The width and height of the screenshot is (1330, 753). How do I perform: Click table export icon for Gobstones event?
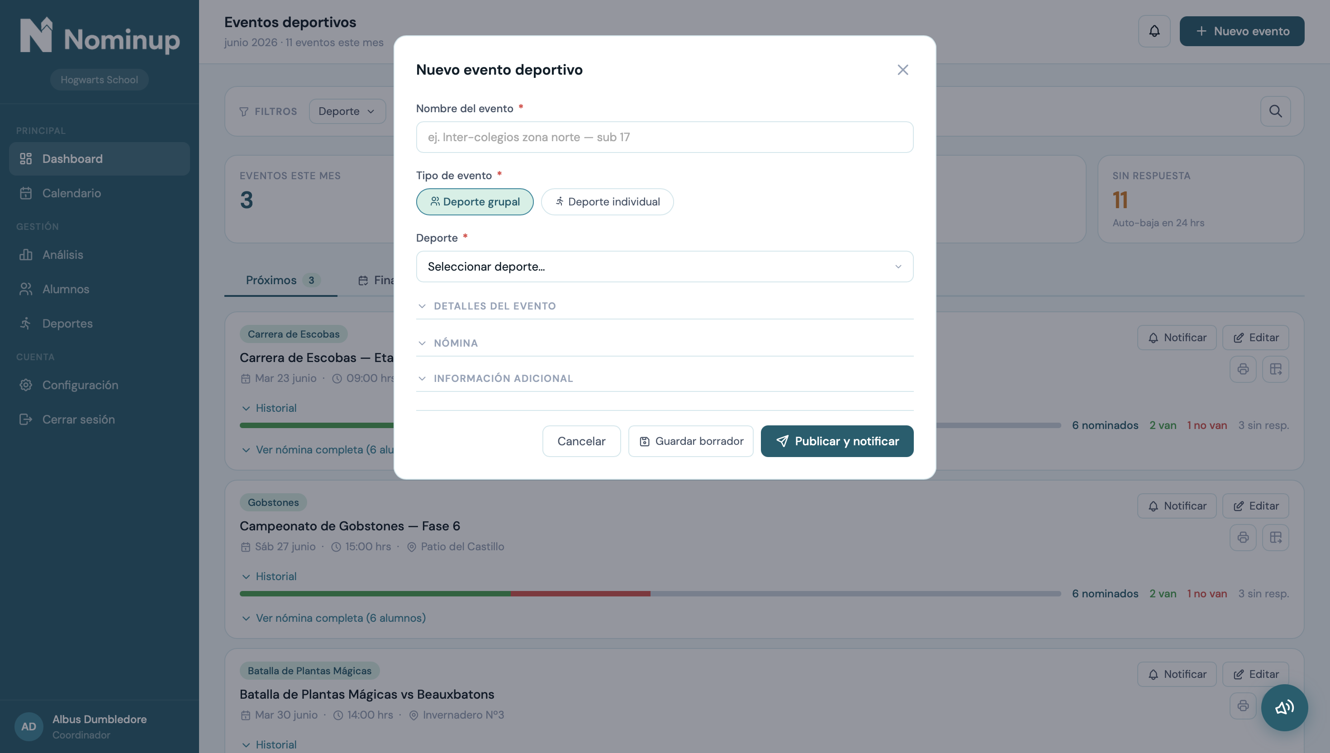pyautogui.click(x=1275, y=537)
